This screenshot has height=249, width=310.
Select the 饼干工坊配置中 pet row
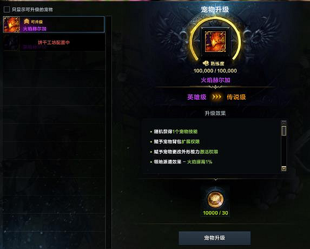tap(54, 43)
